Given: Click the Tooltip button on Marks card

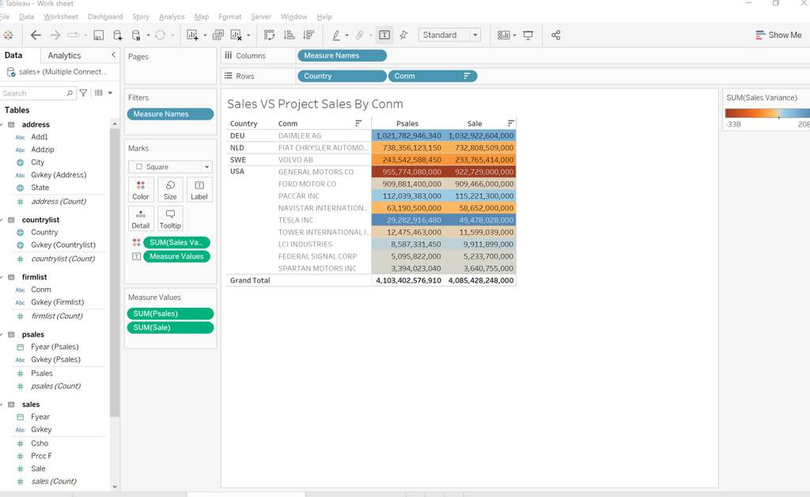Looking at the screenshot, I should pyautogui.click(x=170, y=219).
